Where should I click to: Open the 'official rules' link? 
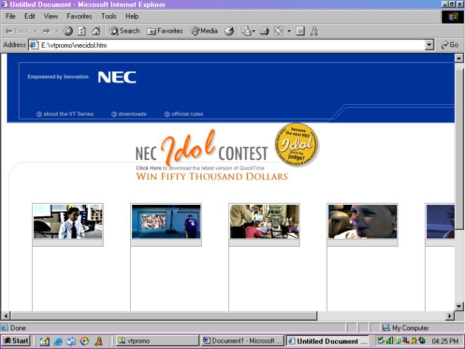tap(184, 114)
